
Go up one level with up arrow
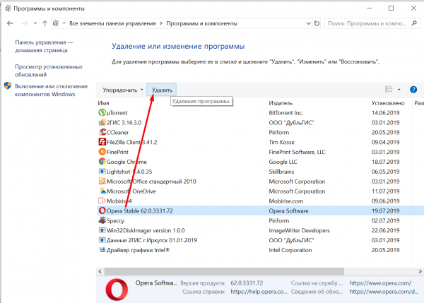[45, 23]
